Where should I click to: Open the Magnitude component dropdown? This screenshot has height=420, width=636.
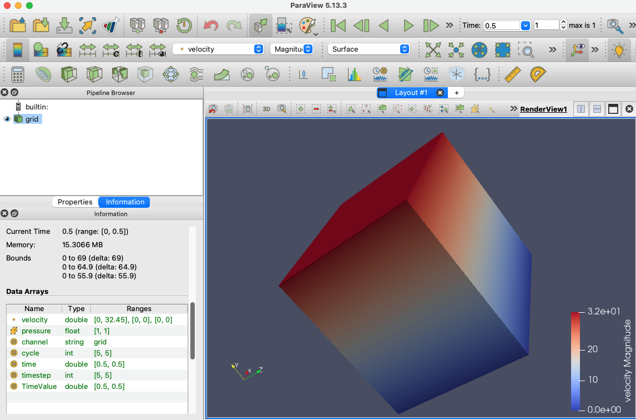(x=291, y=49)
